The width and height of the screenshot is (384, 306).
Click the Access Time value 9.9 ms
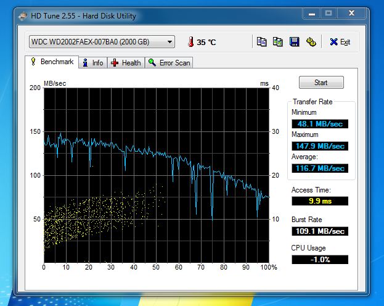(x=320, y=201)
